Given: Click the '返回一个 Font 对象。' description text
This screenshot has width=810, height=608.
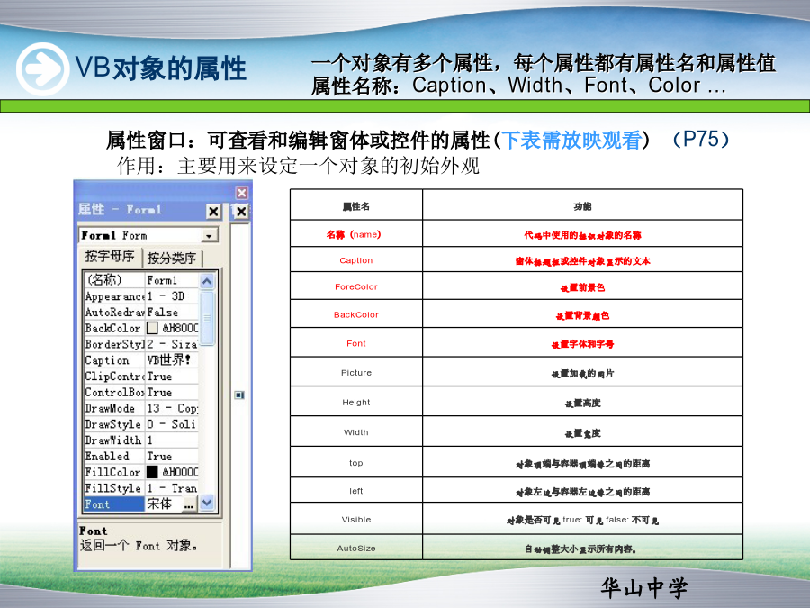Looking at the screenshot, I should (x=139, y=546).
